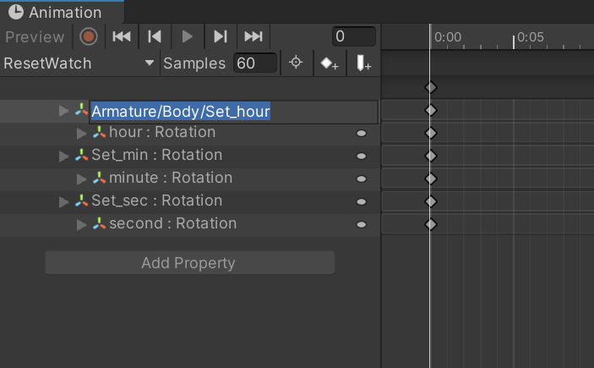Expand the Armature/Body/Set_hour property

63,111
